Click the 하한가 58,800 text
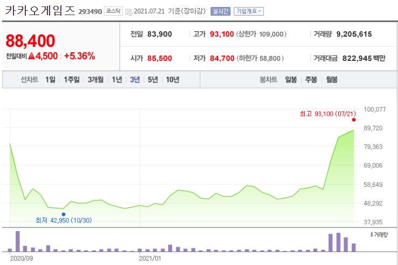The height and width of the screenshot is (265, 398). pos(260,58)
